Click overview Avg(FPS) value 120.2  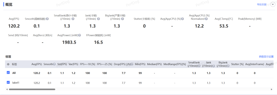point(14,26)
